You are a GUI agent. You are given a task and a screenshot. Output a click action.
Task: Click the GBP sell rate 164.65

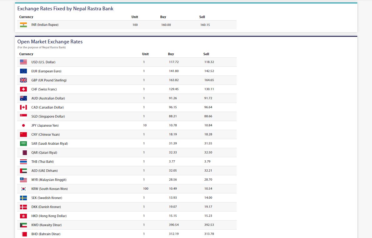(209, 80)
